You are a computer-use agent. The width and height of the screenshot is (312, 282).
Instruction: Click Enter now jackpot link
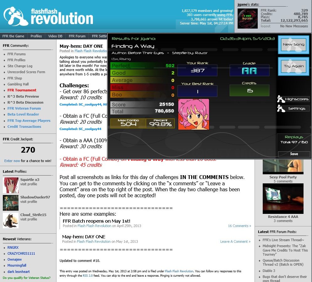pyautogui.click(x=12, y=161)
